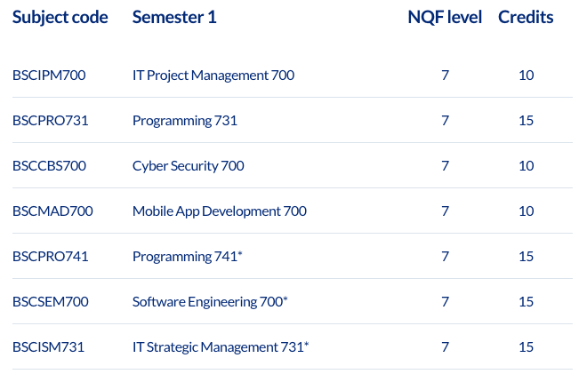Viewport: 587px width, 382px height.
Task: Select the Semester 1 column header
Action: click(x=174, y=17)
